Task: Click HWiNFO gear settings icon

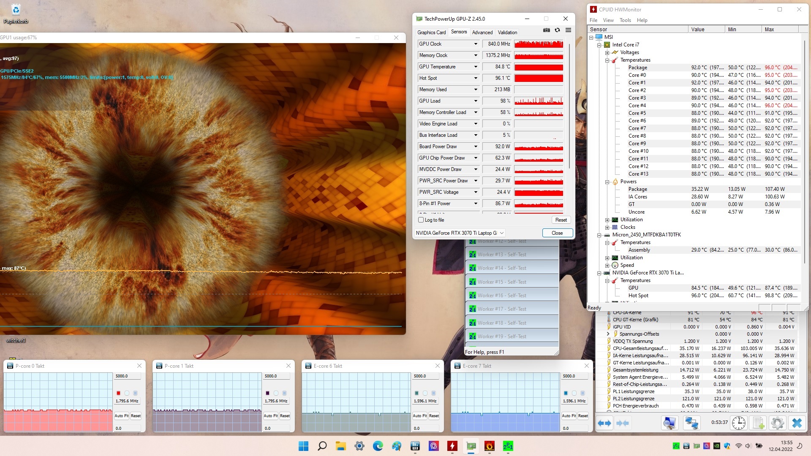Action: coord(777,423)
